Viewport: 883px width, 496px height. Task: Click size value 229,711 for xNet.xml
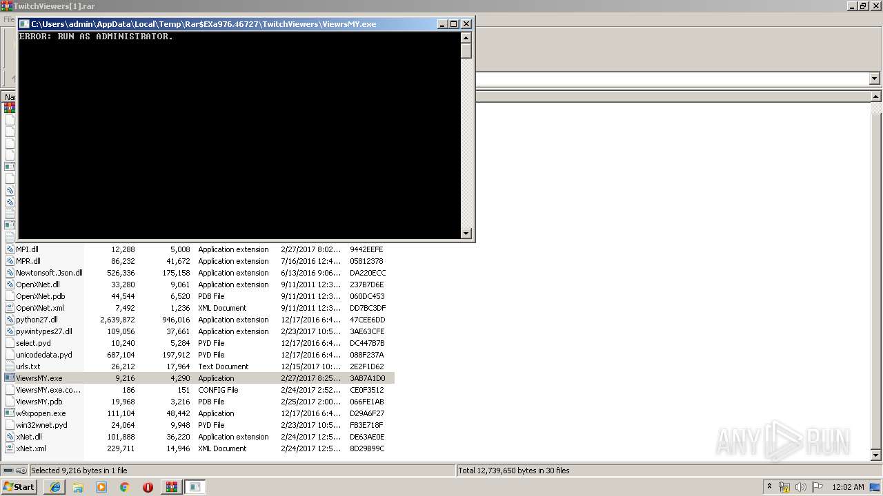point(121,448)
